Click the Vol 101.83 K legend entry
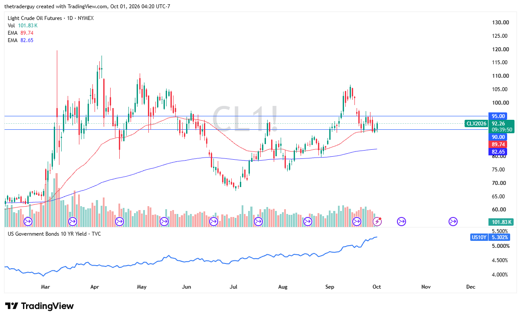The height and width of the screenshot is (319, 521). coord(23,26)
